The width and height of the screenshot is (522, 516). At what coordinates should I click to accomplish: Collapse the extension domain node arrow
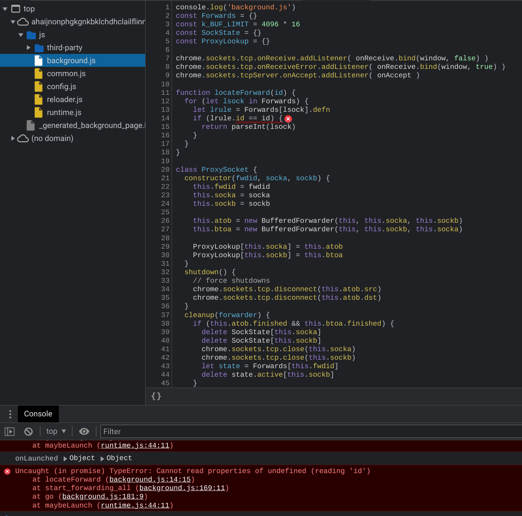(13, 22)
